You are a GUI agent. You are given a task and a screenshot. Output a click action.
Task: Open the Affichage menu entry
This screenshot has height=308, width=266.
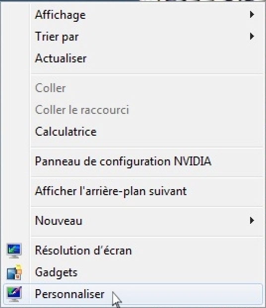60,15
